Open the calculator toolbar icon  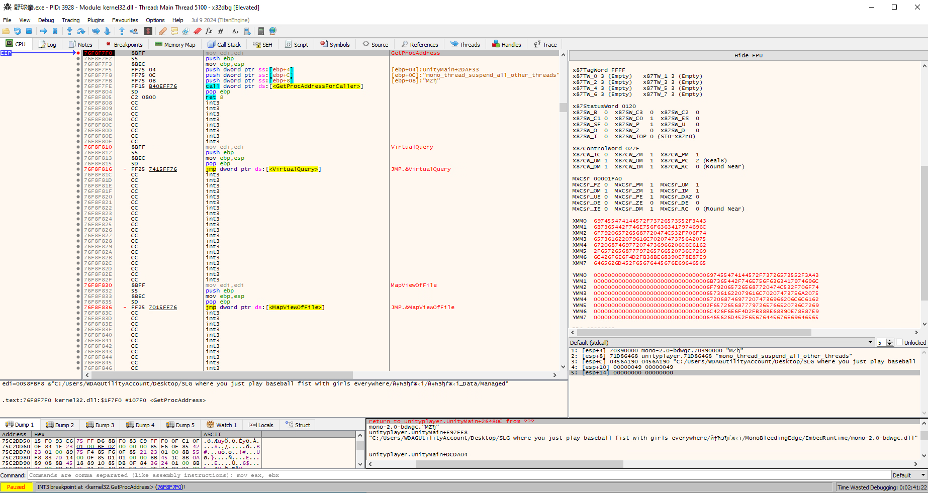tap(261, 31)
